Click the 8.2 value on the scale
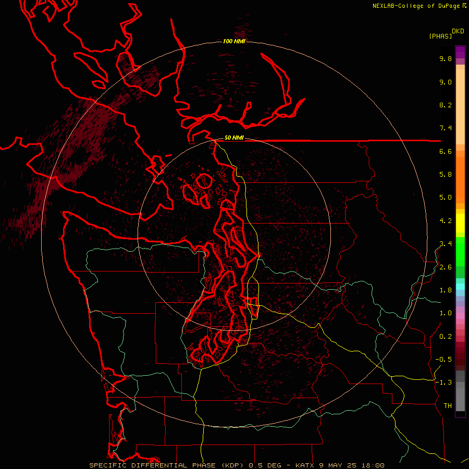This screenshot has width=469, height=469. pyautogui.click(x=446, y=105)
